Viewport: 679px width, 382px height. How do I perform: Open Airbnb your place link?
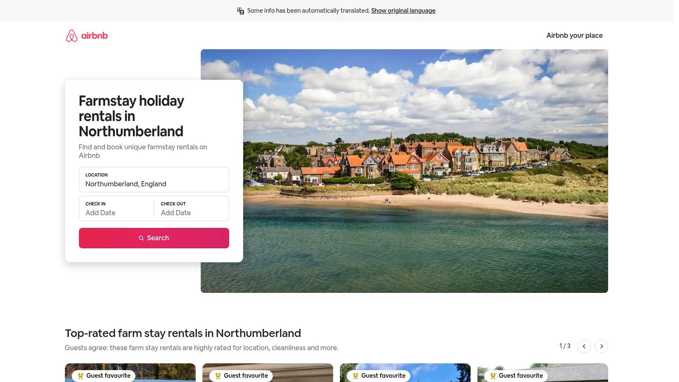click(575, 36)
